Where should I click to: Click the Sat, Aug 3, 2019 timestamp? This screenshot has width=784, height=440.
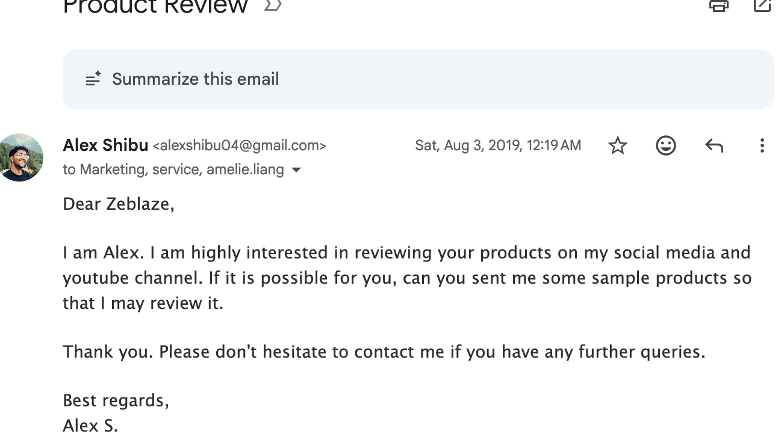[x=497, y=145]
